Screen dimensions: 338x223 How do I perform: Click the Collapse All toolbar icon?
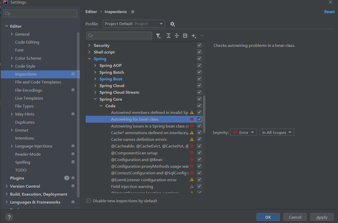tap(177, 36)
